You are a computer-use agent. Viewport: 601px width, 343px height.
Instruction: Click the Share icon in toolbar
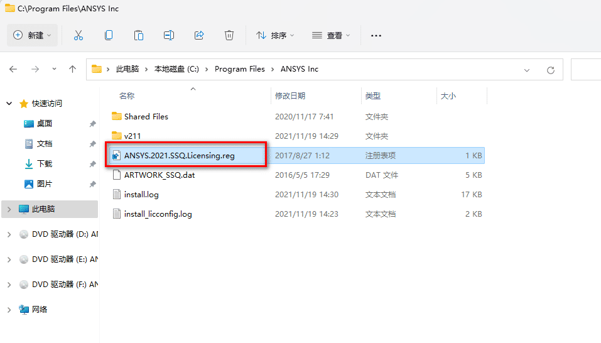[199, 36]
